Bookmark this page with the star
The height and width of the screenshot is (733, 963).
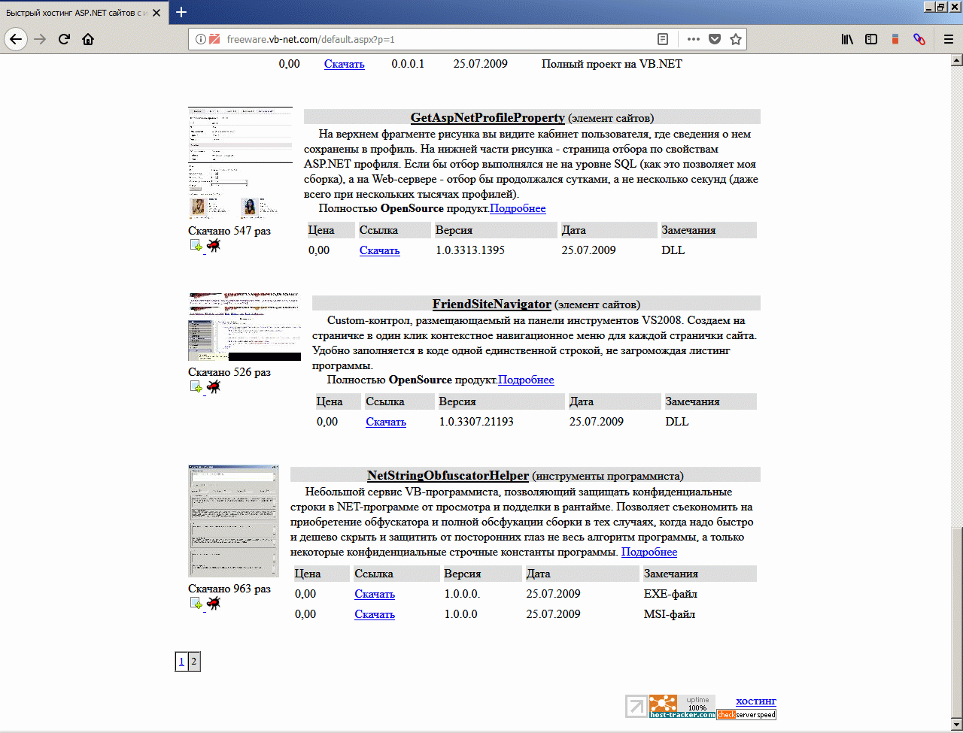pyautogui.click(x=736, y=39)
